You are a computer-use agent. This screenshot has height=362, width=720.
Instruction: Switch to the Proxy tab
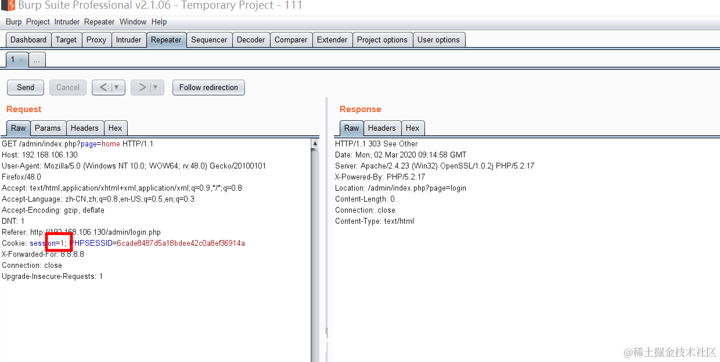click(96, 40)
